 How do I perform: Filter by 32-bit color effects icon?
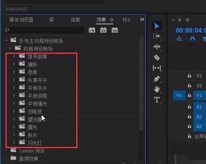tap(103, 30)
